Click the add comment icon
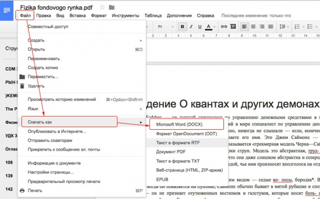Viewport: 320px width, 199px height. (x=233, y=27)
